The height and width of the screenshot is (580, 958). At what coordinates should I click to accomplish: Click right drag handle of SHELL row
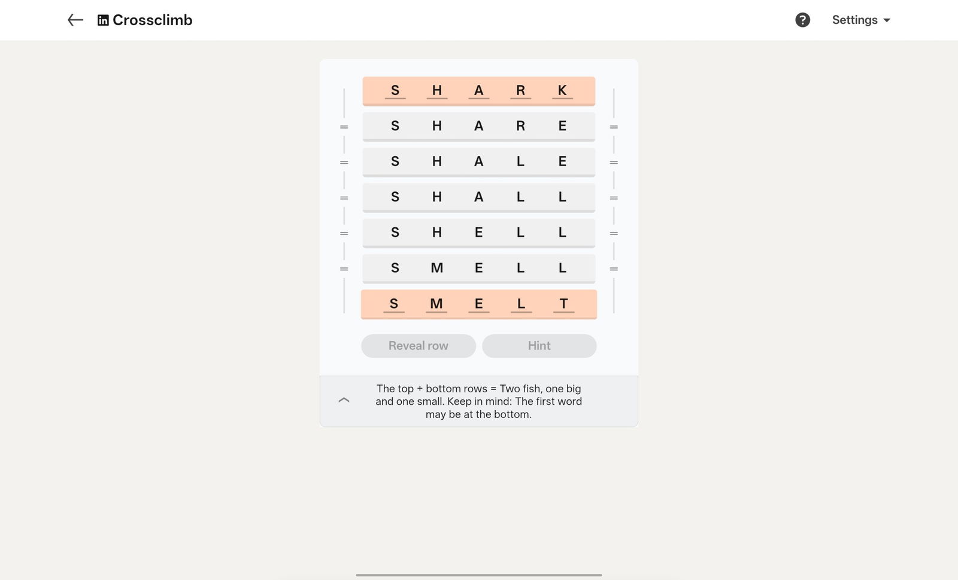614,233
